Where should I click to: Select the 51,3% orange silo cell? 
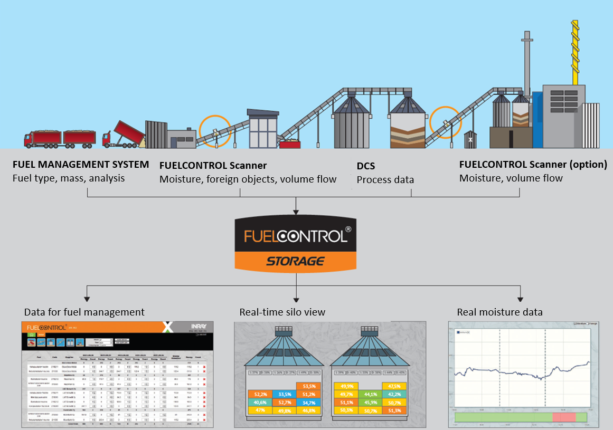click(x=394, y=410)
